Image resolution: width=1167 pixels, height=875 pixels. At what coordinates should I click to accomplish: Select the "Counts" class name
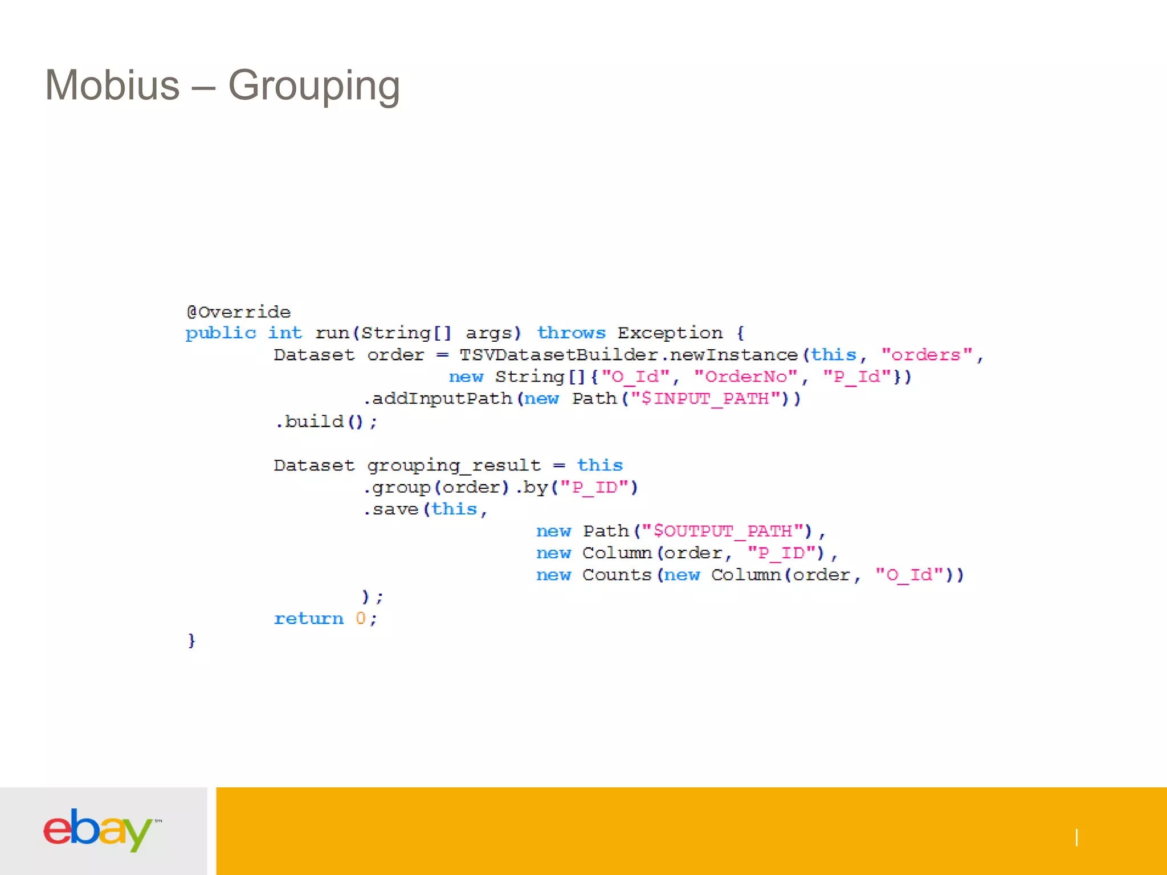(x=617, y=575)
